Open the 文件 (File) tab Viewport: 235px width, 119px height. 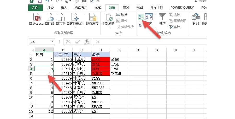[x=35, y=8]
